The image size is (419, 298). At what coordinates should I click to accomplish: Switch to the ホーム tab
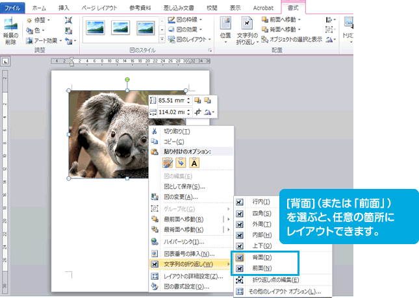(39, 6)
